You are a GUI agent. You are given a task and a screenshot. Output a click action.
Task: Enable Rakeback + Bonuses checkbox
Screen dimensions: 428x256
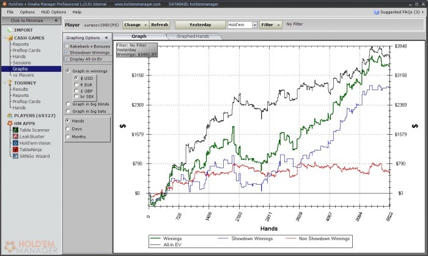coord(67,46)
